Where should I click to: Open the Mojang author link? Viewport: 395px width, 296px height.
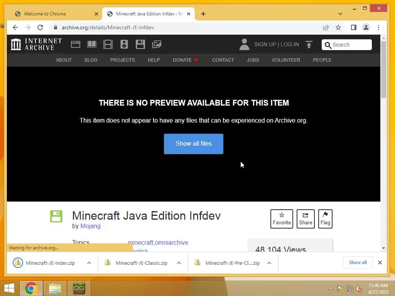click(x=90, y=226)
